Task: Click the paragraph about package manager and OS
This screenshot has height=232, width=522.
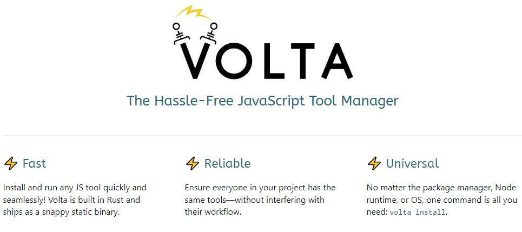Action: click(x=442, y=200)
